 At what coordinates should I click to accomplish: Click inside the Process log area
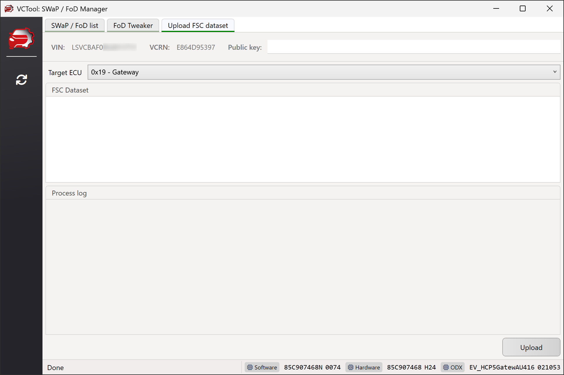(x=303, y=266)
